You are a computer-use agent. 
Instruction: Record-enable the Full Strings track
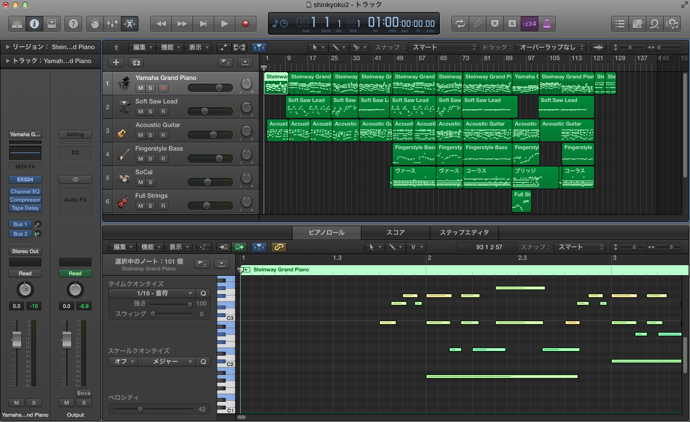click(163, 206)
